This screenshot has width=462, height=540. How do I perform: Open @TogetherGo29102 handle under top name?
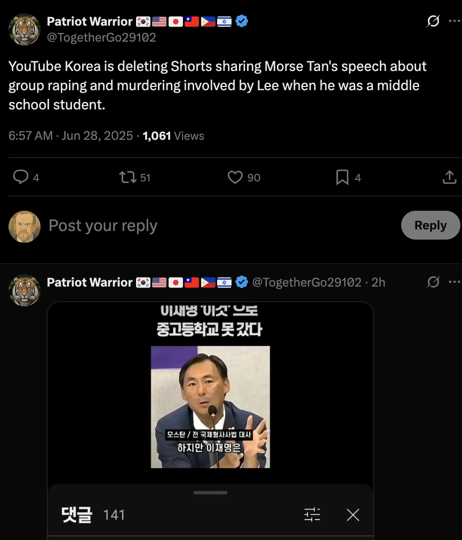click(x=101, y=37)
